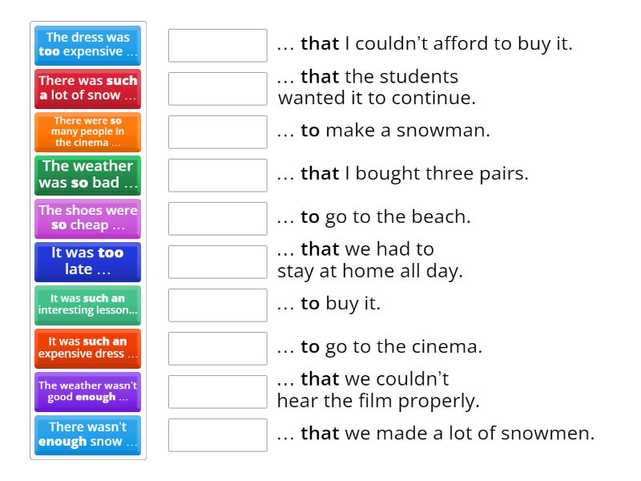Click the 'The shoes were so cheap' tile
Screen dimensions: 641x481
click(88, 218)
